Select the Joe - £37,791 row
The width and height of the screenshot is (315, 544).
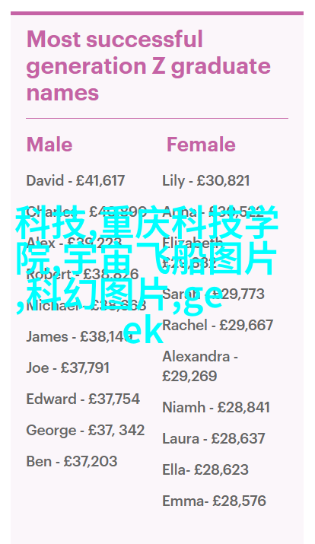68,367
